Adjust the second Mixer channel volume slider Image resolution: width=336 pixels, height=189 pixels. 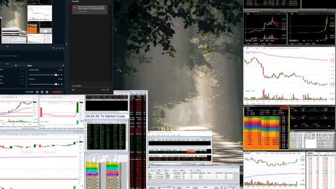tap(43, 84)
